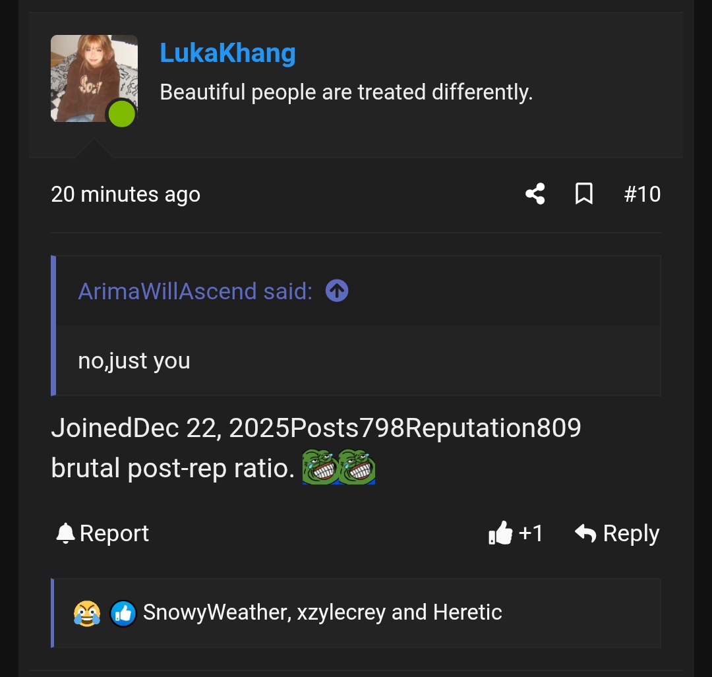
Task: Click the green online status indicator
Action: (x=122, y=114)
